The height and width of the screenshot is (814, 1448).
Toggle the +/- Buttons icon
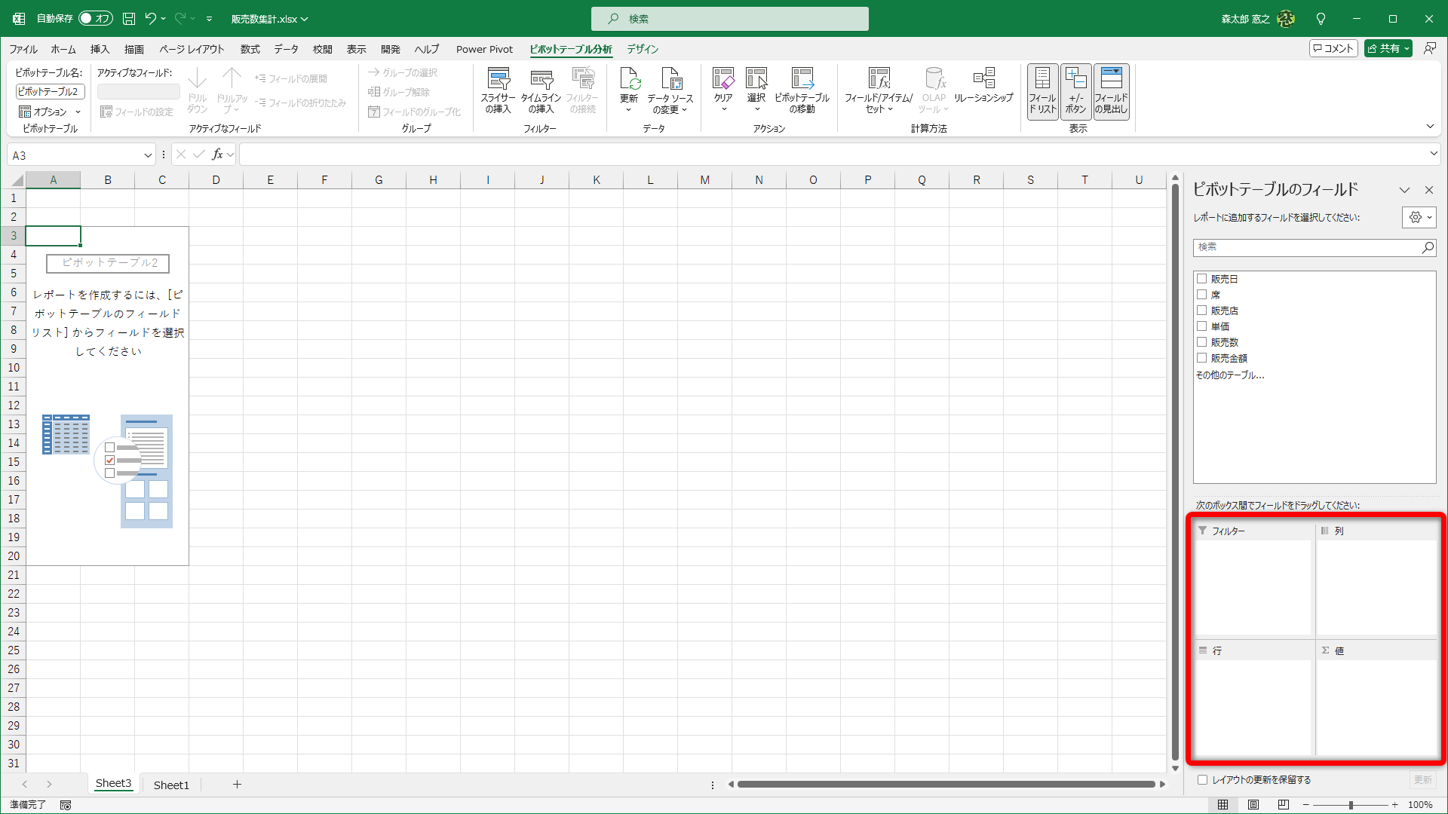(1076, 90)
